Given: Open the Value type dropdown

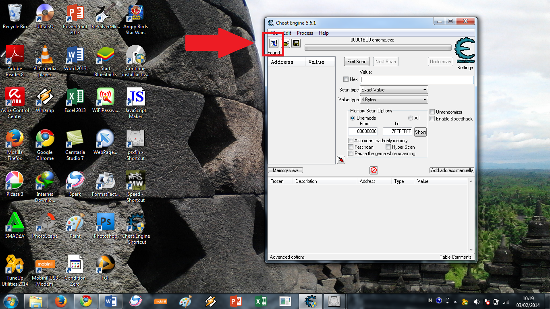Looking at the screenshot, I should pyautogui.click(x=394, y=100).
